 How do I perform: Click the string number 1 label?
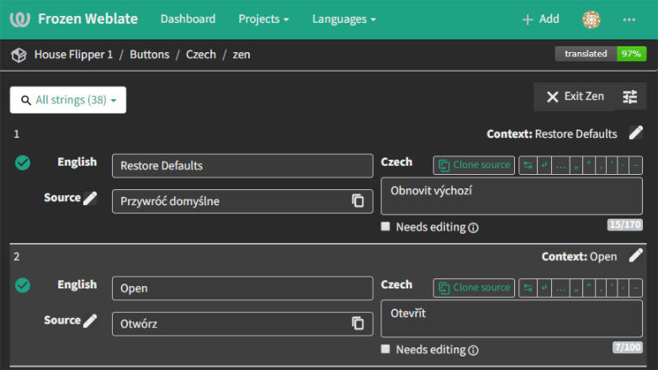pos(16,135)
